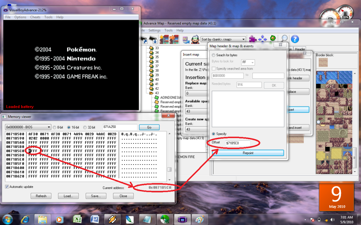Screen dimensions: 361x225
Task: Click the save ROM icon in Advance Map toolbar
Action: tap(154, 39)
